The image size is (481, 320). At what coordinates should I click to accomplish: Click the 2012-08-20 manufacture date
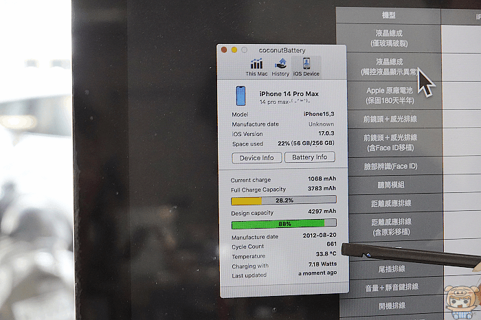pos(320,235)
